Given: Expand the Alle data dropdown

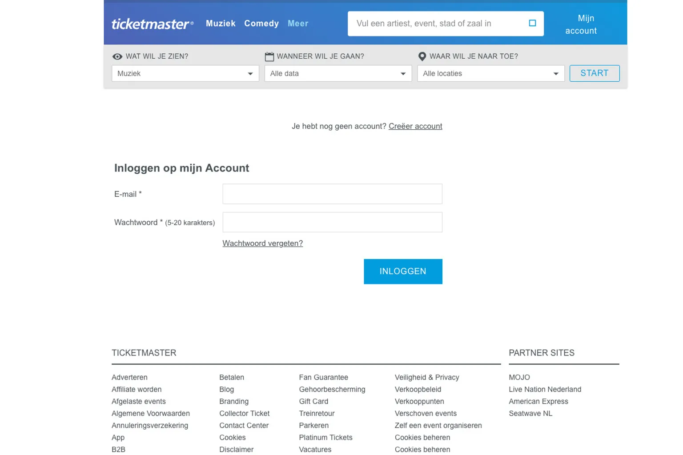Looking at the screenshot, I should pos(337,74).
